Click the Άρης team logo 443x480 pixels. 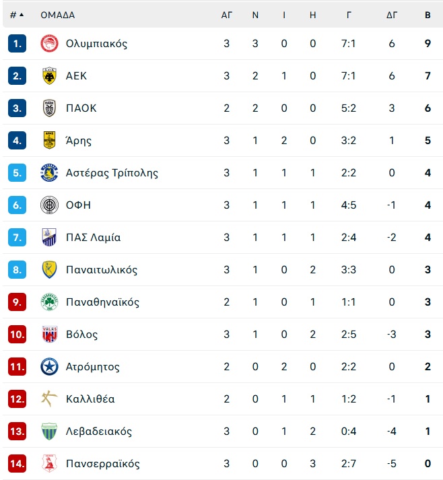(49, 140)
